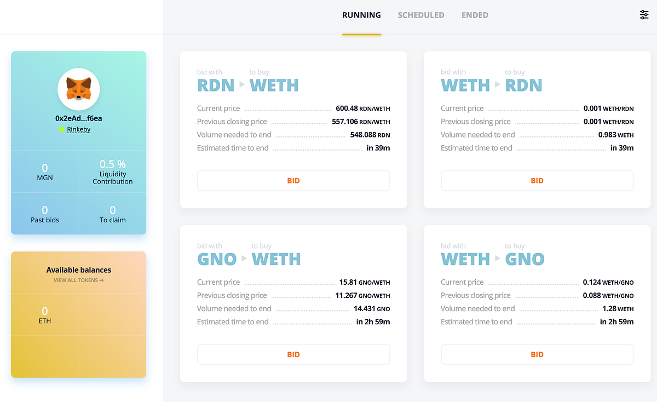
Task: Place a BID on the RDN to WETH auction
Action: pos(293,180)
